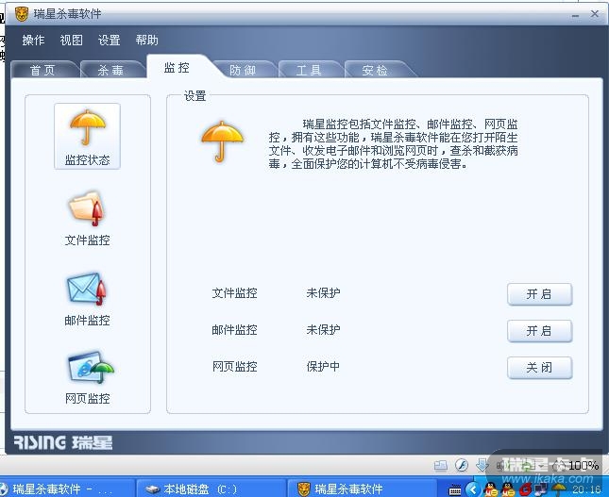
Task: Enable 文件监控 with its 开启 button
Action: click(539, 294)
